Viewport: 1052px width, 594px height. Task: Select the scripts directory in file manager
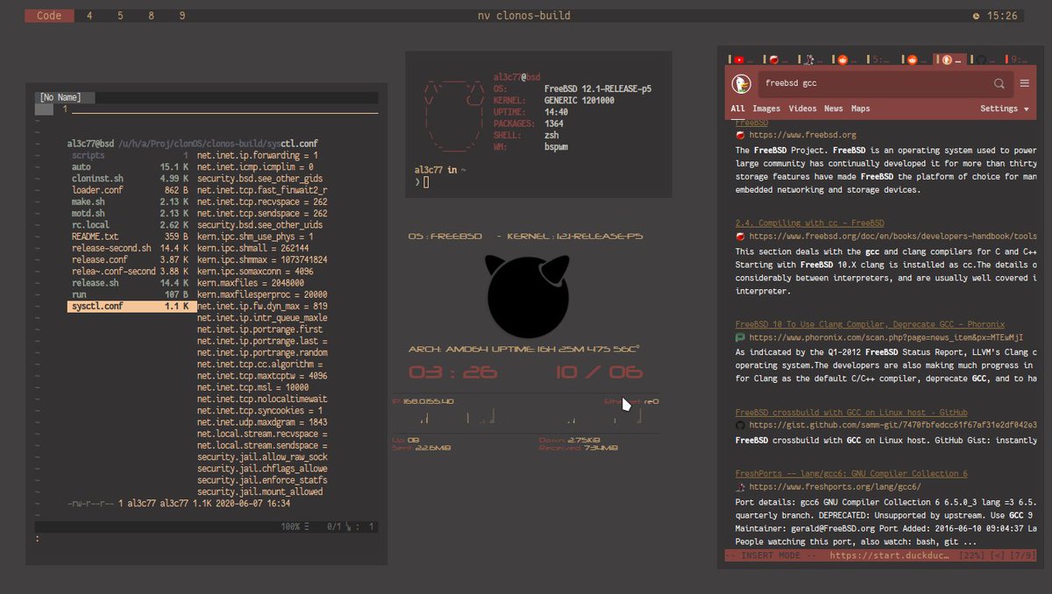point(128,155)
